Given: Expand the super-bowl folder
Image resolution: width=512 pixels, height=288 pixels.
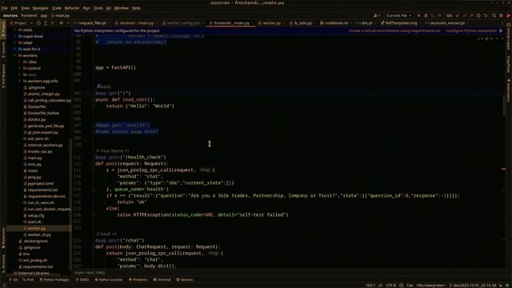Looking at the screenshot, I should (x=14, y=36).
